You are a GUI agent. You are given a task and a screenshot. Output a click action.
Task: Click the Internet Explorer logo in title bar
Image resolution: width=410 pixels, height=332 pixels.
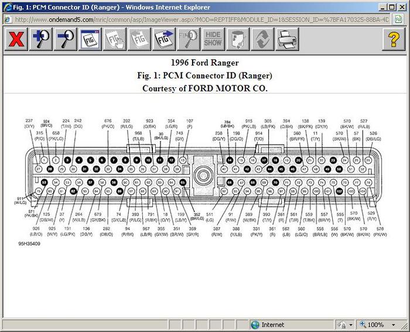pos(8,7)
